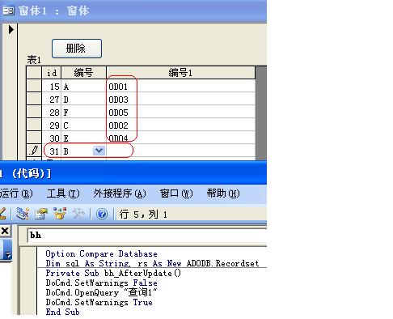Open the 外接程序(A) menu

pyautogui.click(x=120, y=194)
